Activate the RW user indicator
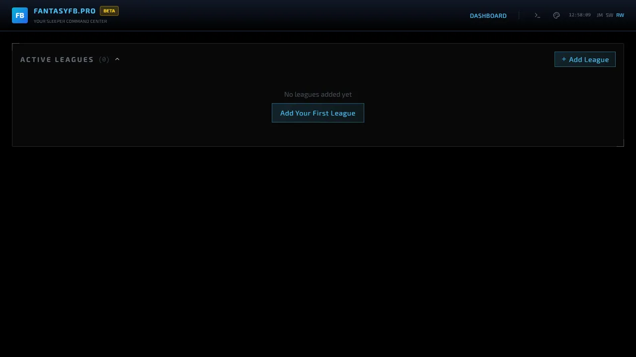The height and width of the screenshot is (357, 636). pos(620,15)
